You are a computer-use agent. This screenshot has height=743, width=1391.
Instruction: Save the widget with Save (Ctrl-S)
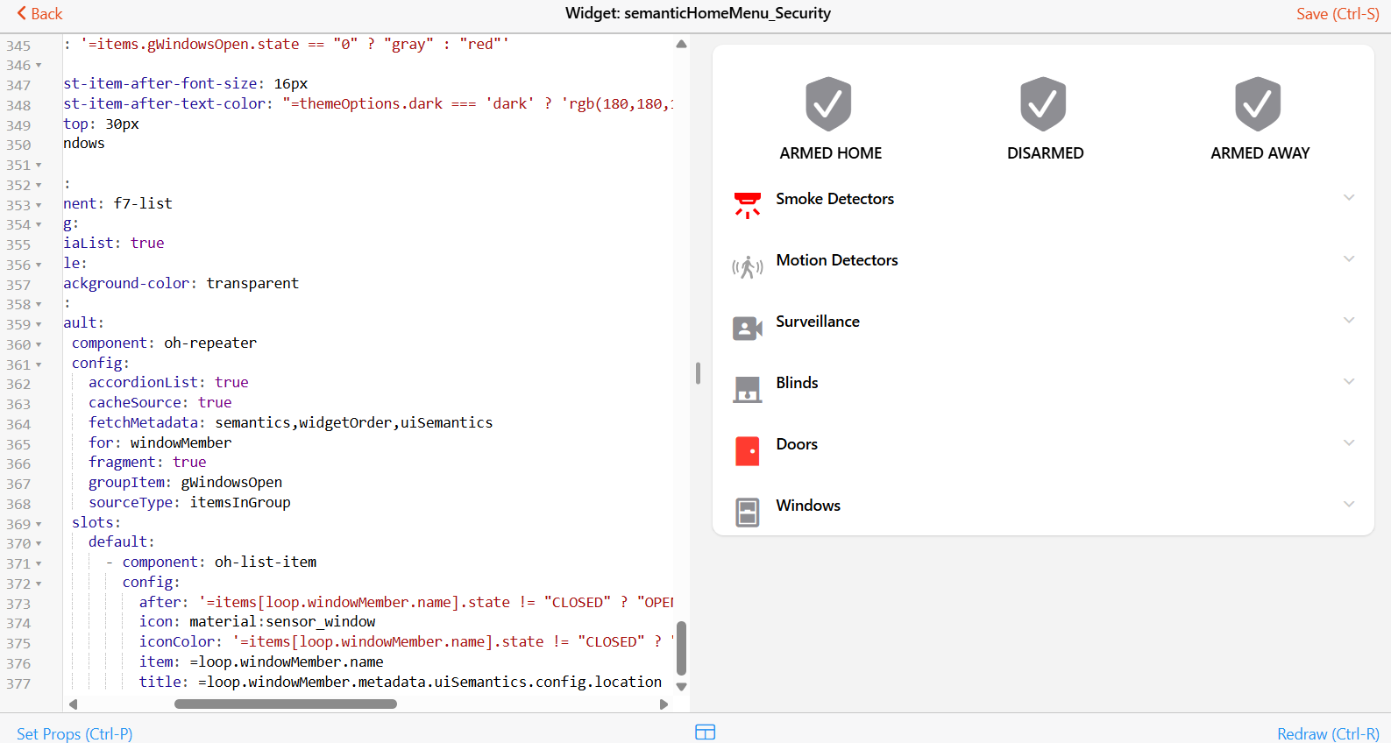point(1337,14)
